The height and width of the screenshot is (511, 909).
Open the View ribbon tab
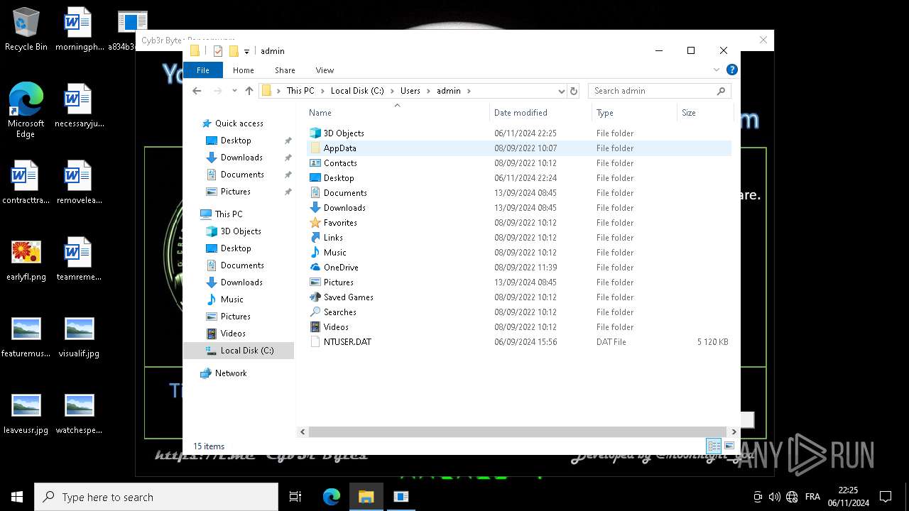[325, 70]
